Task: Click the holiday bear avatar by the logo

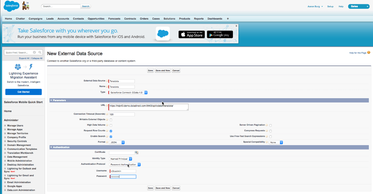Action: point(25,5)
